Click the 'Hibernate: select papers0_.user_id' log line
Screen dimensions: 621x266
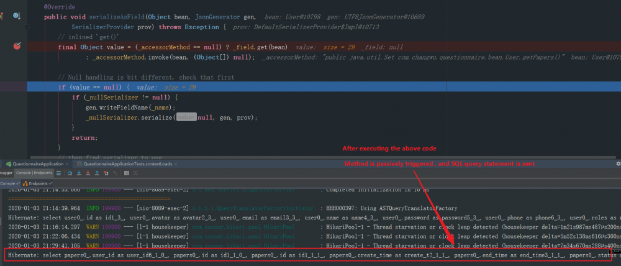(309, 255)
